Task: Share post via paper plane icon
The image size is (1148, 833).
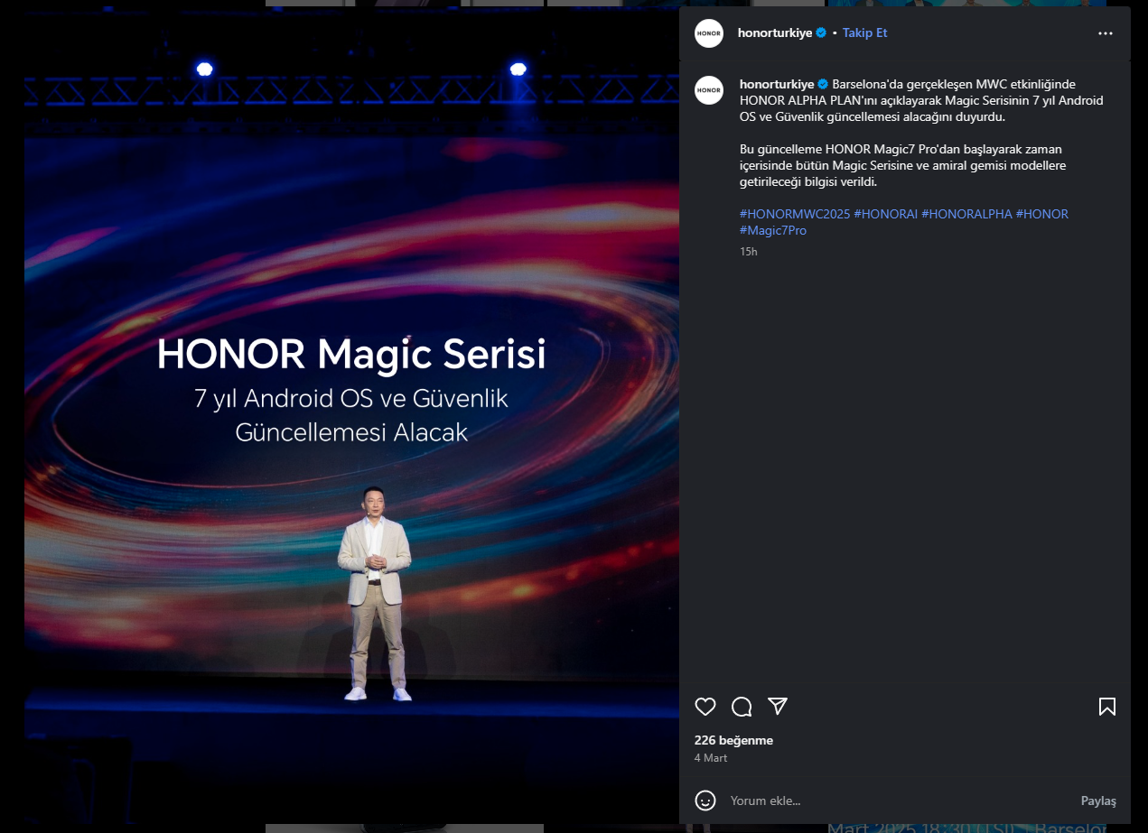Action: tap(778, 706)
